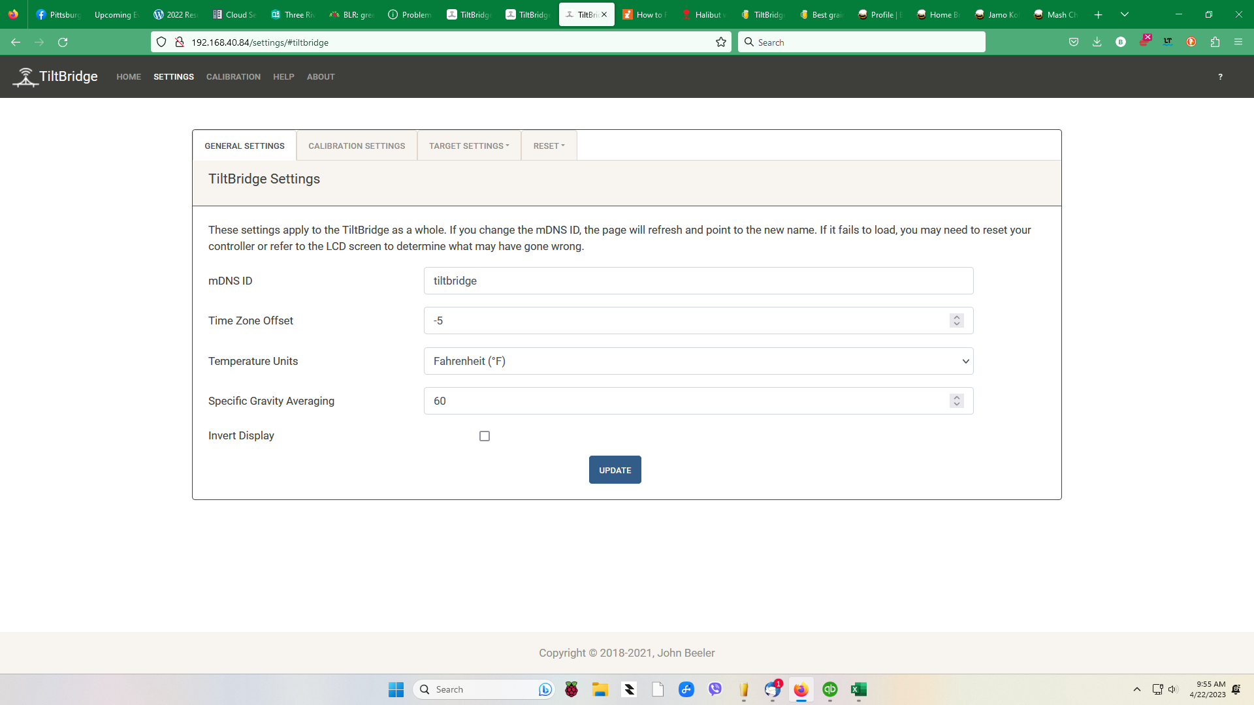Go to Home in the navbar

point(129,76)
